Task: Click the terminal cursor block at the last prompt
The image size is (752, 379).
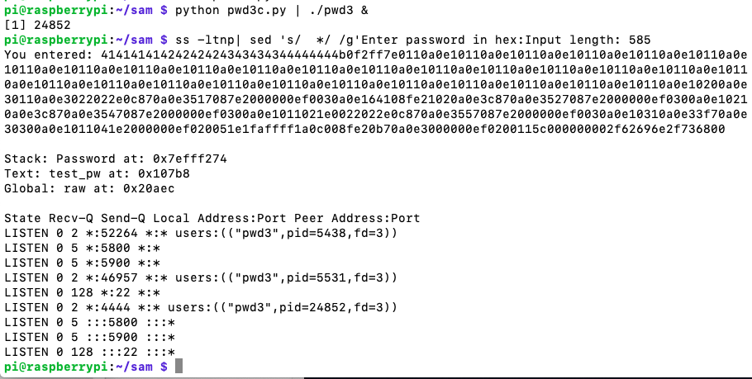Action: click(x=178, y=367)
